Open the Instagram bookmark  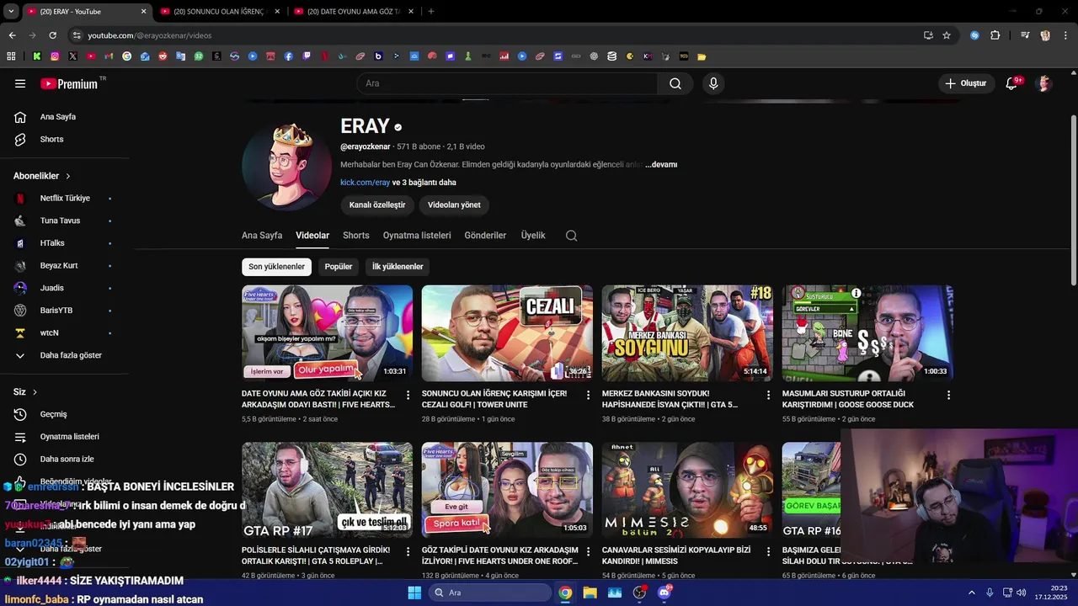point(55,56)
